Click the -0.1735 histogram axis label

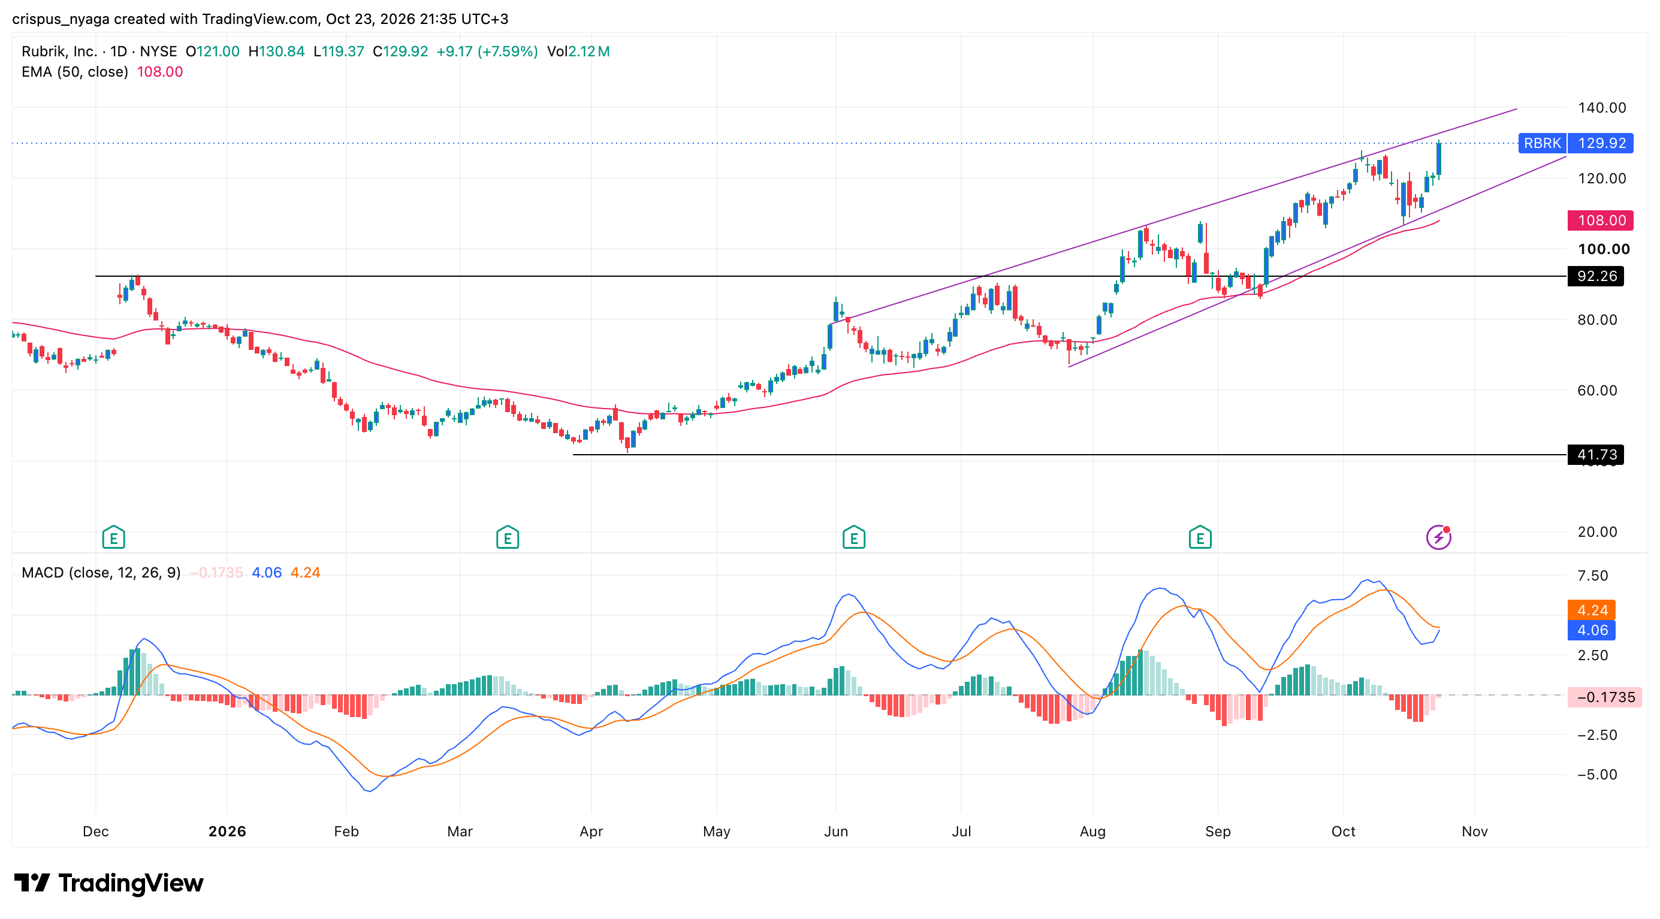tap(1605, 697)
